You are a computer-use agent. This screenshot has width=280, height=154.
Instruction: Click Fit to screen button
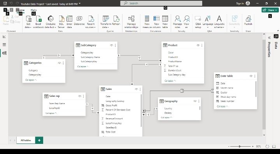tap(274, 147)
